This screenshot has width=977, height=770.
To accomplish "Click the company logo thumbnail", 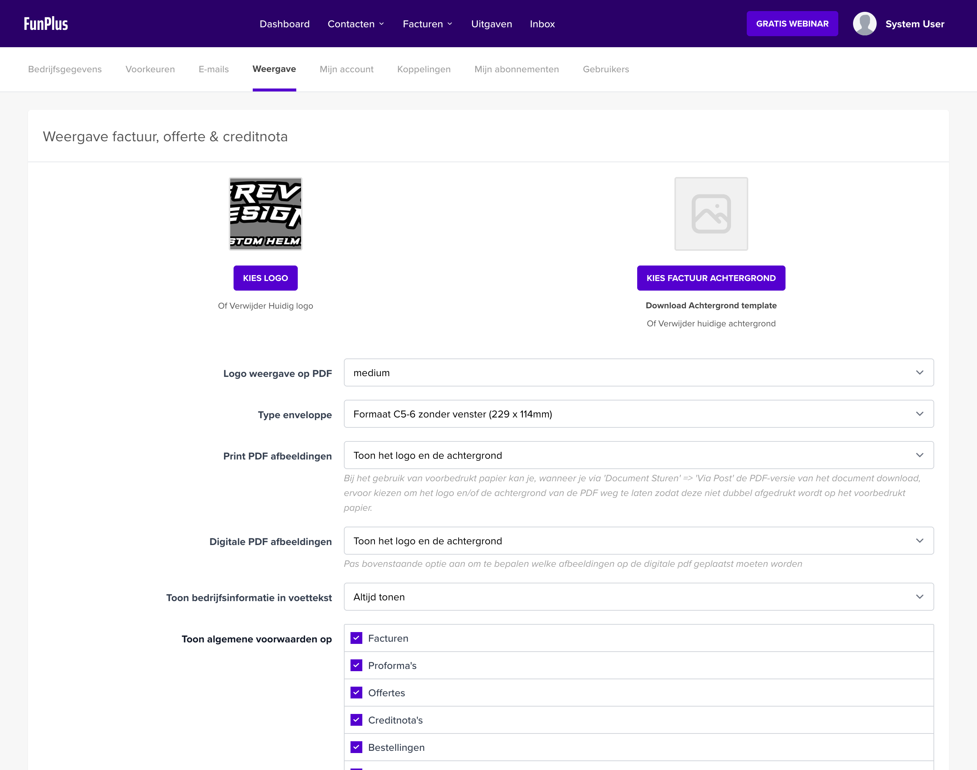I will coord(265,214).
